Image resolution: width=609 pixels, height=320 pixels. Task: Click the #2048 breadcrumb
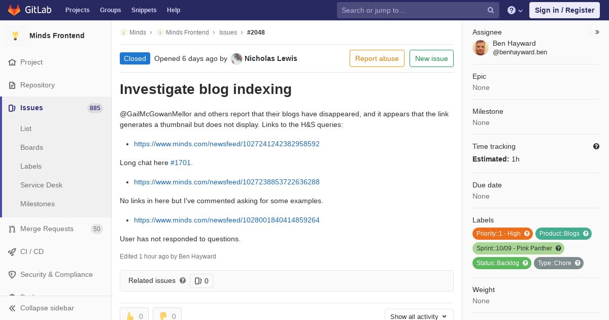(256, 33)
